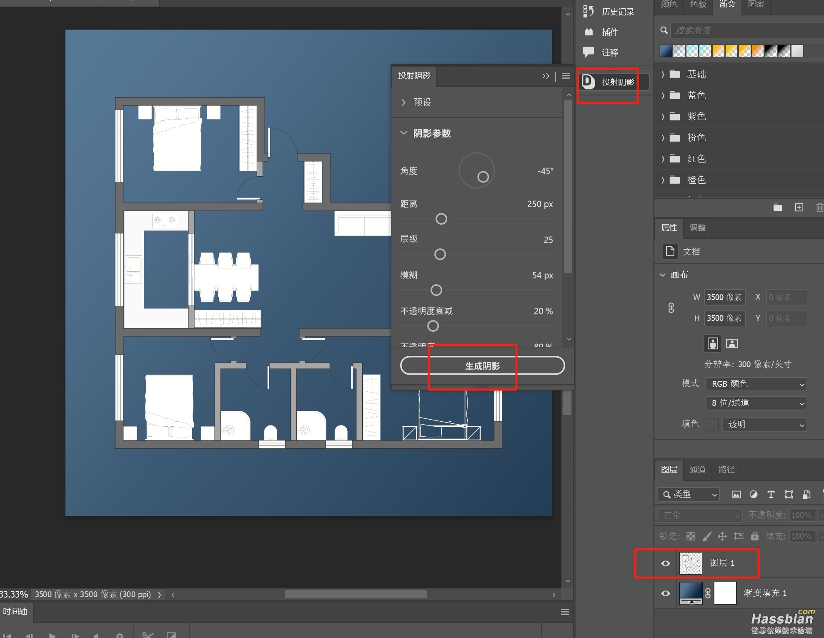824x638 pixels.
Task: Click lock transparent pixels checkerboard icon
Action: 691,536
